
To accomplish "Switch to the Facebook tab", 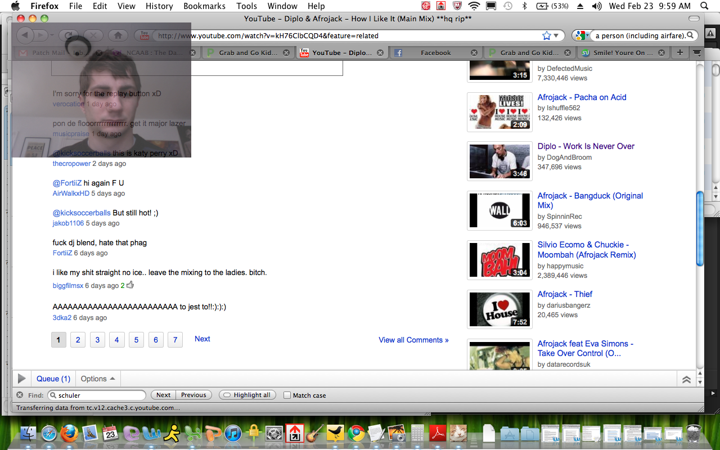I will tap(435, 52).
